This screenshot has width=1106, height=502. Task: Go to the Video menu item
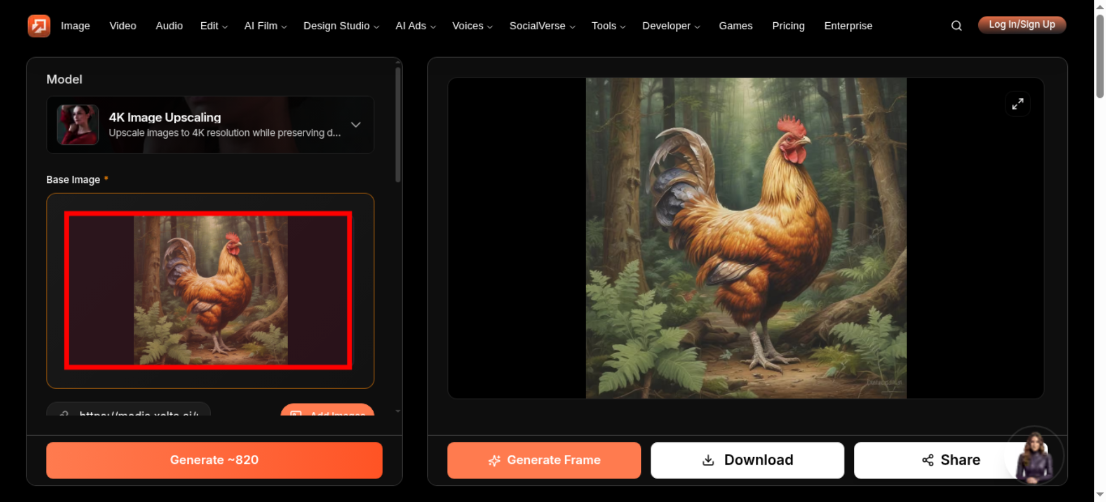tap(123, 26)
